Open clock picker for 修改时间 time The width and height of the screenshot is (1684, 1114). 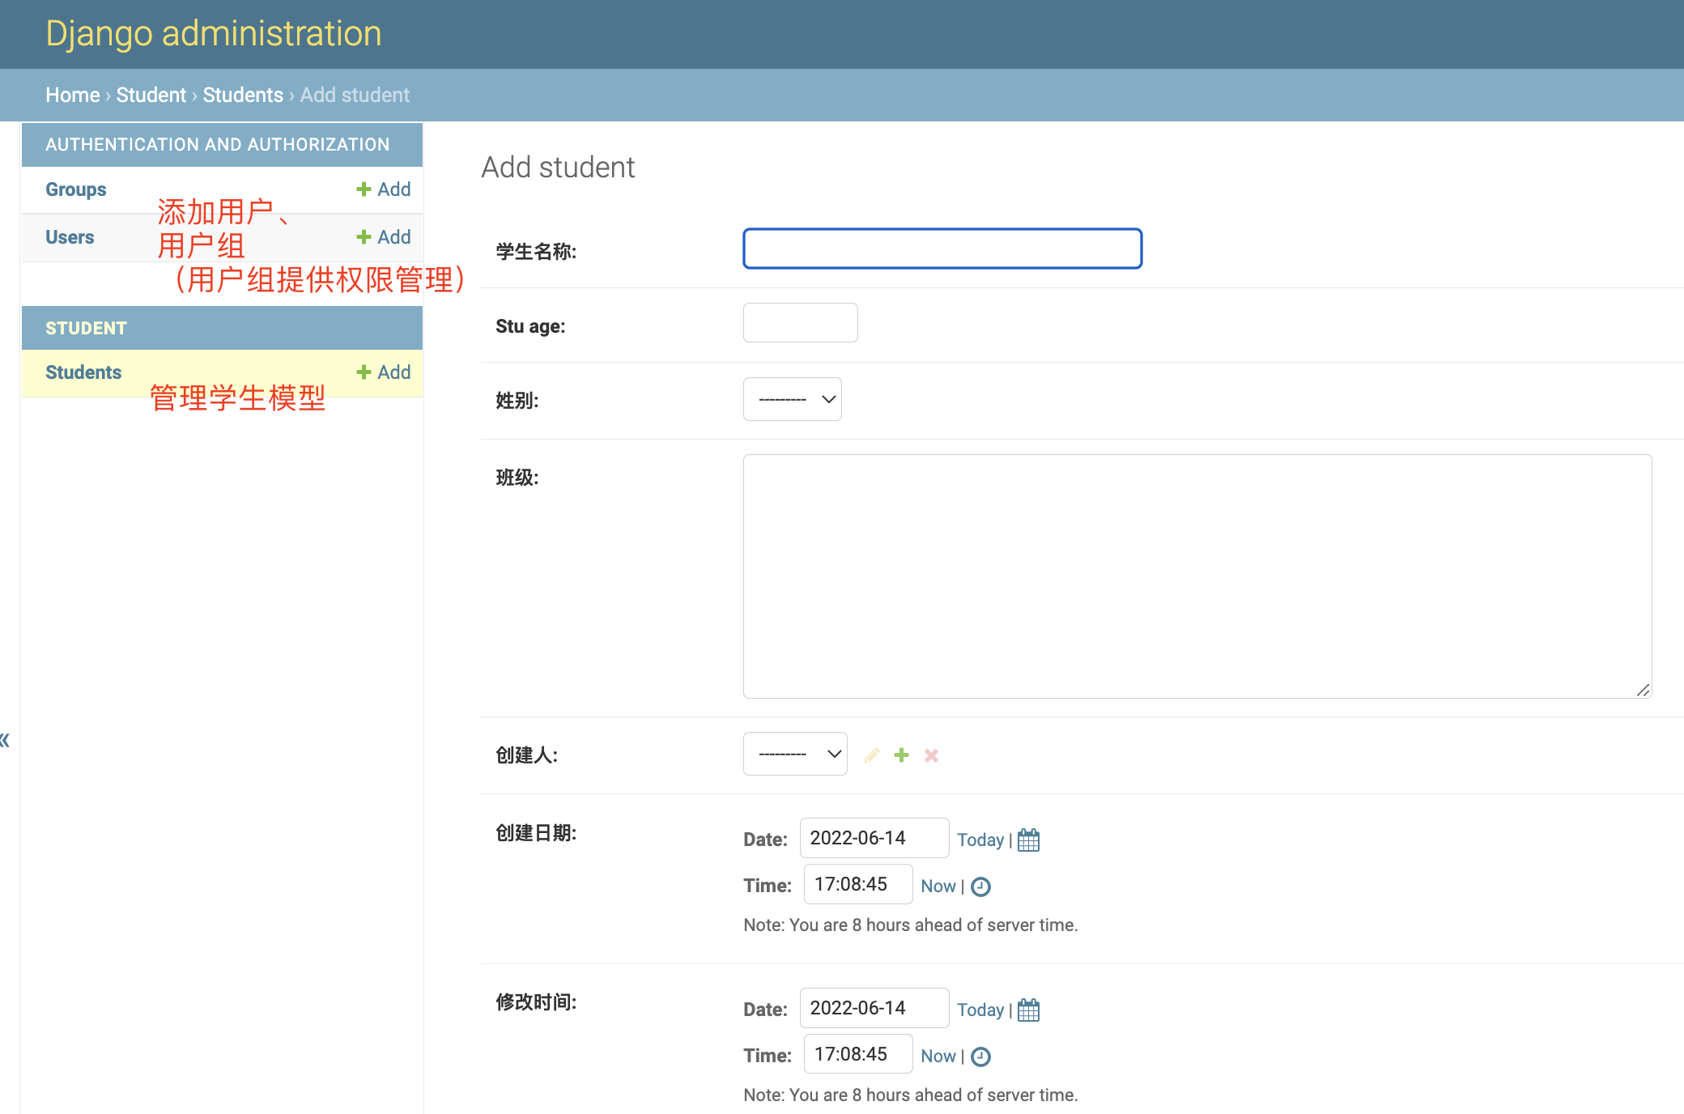click(x=980, y=1056)
